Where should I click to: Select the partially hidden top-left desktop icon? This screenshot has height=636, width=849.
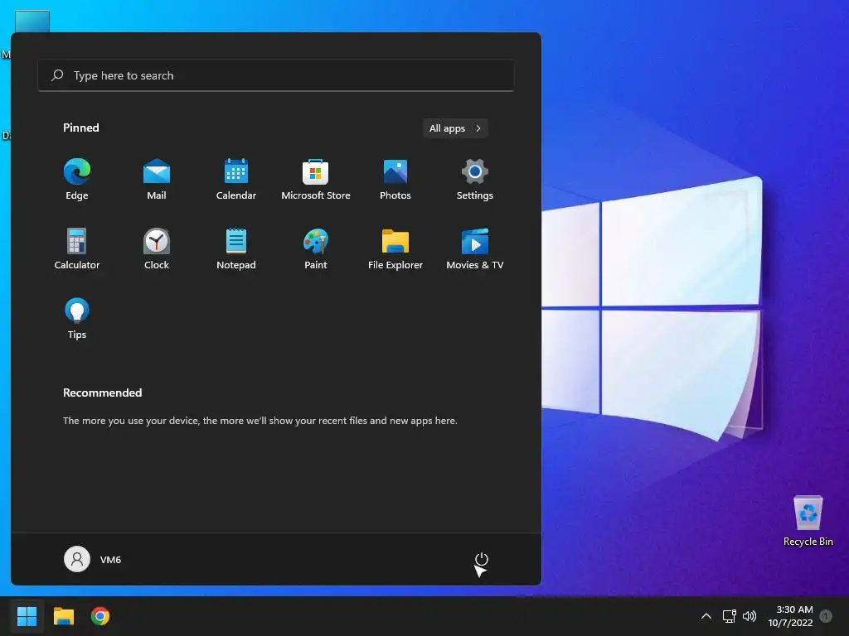point(32,21)
